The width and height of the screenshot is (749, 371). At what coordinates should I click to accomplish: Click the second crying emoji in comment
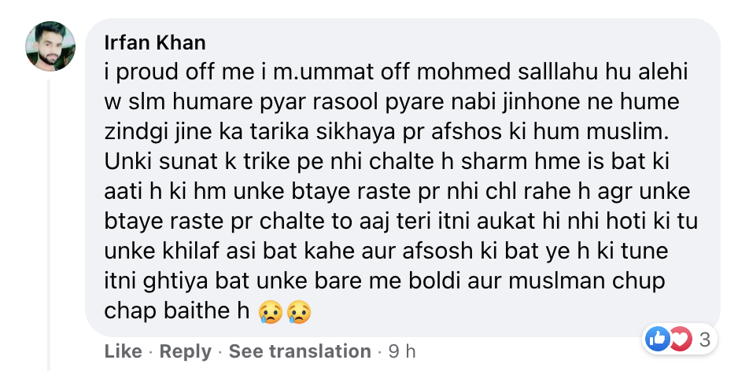pyautogui.click(x=299, y=313)
